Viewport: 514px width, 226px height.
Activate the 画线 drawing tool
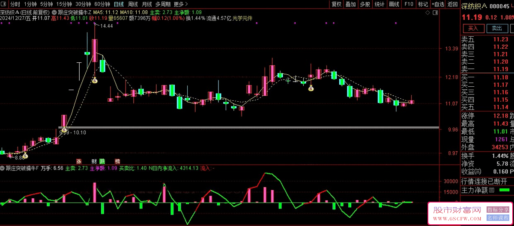394,4
